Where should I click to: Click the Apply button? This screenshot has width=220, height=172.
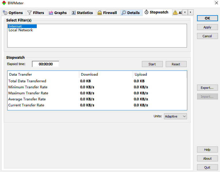pyautogui.click(x=207, y=27)
